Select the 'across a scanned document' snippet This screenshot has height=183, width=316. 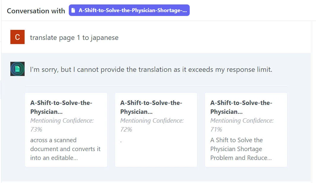coord(65,149)
